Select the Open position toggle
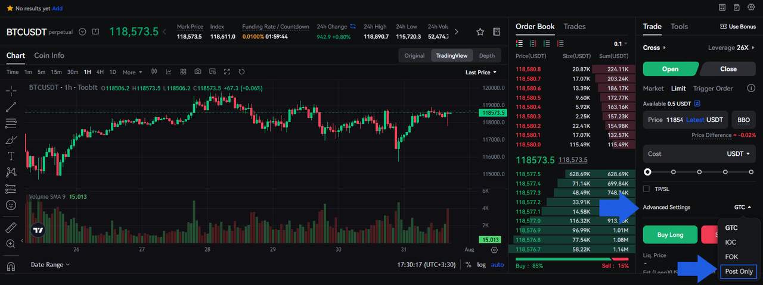 pos(670,69)
